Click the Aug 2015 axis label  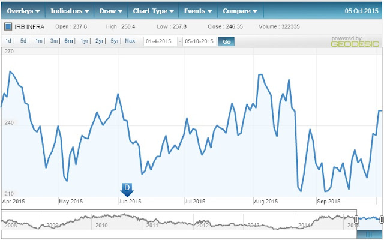tap(266, 202)
